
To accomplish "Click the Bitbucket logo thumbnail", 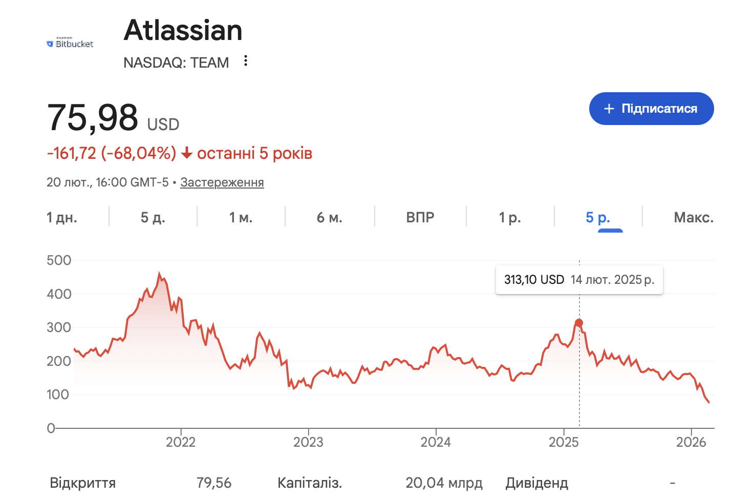I will pyautogui.click(x=70, y=44).
